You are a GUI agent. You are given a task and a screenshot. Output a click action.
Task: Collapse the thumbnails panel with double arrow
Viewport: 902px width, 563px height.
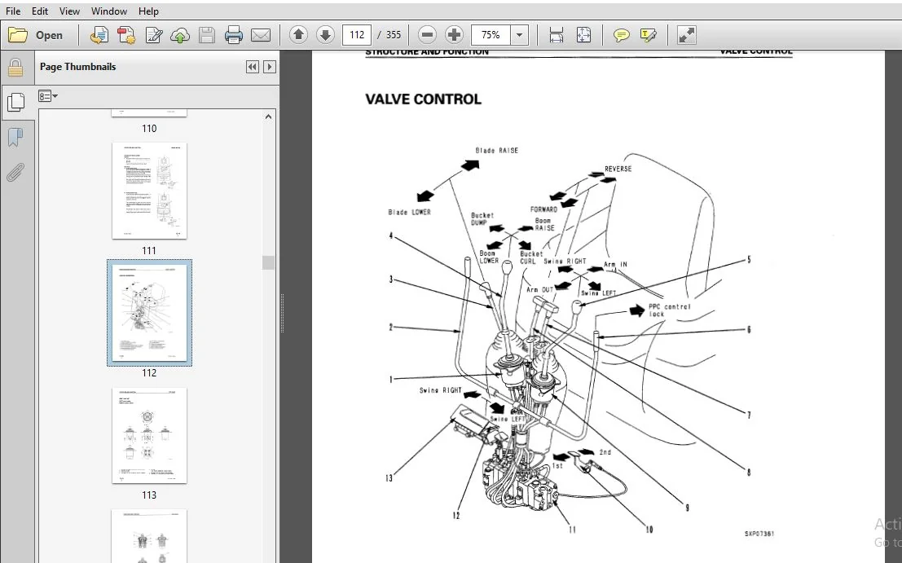(252, 67)
